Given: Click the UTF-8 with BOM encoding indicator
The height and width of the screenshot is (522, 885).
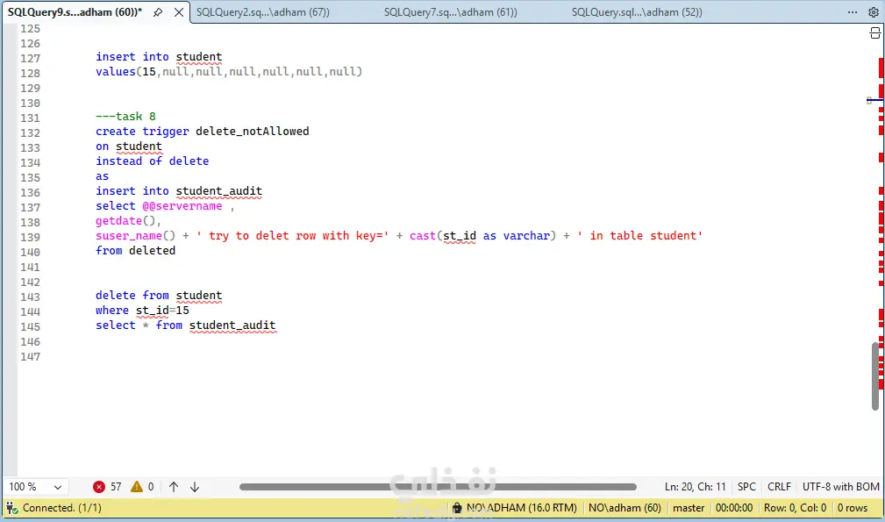Looking at the screenshot, I should (840, 486).
